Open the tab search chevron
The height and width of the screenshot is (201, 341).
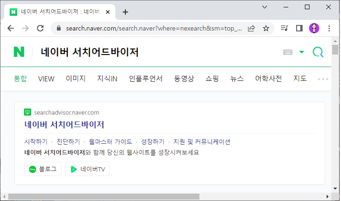(x=265, y=7)
